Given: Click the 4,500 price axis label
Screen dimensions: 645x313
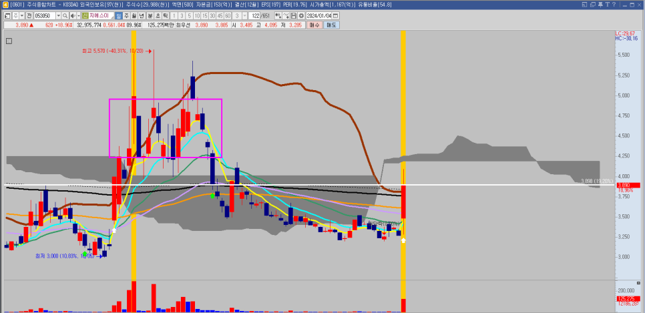Looking at the screenshot, I should click(624, 135).
